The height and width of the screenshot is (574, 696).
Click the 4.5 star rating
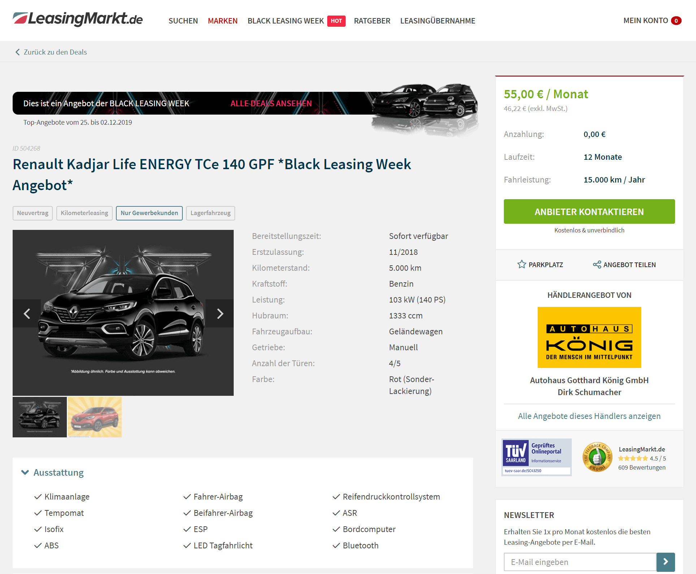(642, 458)
